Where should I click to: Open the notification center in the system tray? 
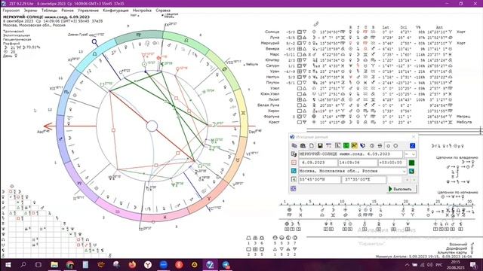(473, 264)
